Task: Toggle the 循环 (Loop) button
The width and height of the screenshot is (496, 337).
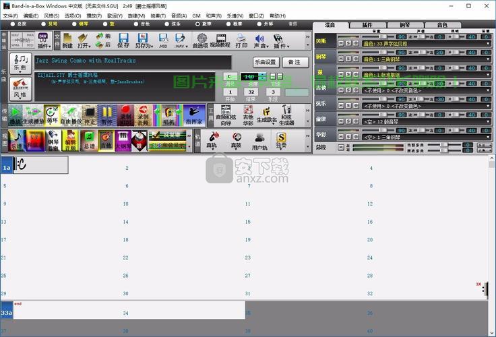Action: (52, 115)
